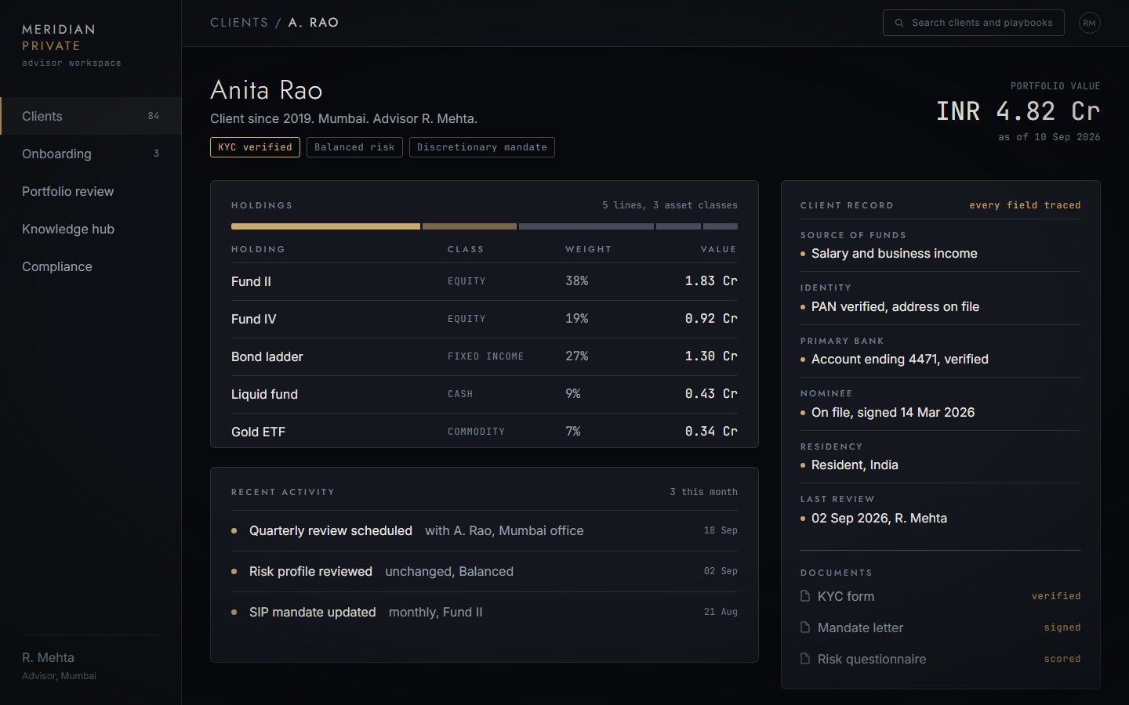Click the Risk questionnaire document icon
The width and height of the screenshot is (1129, 705).
tap(805, 659)
